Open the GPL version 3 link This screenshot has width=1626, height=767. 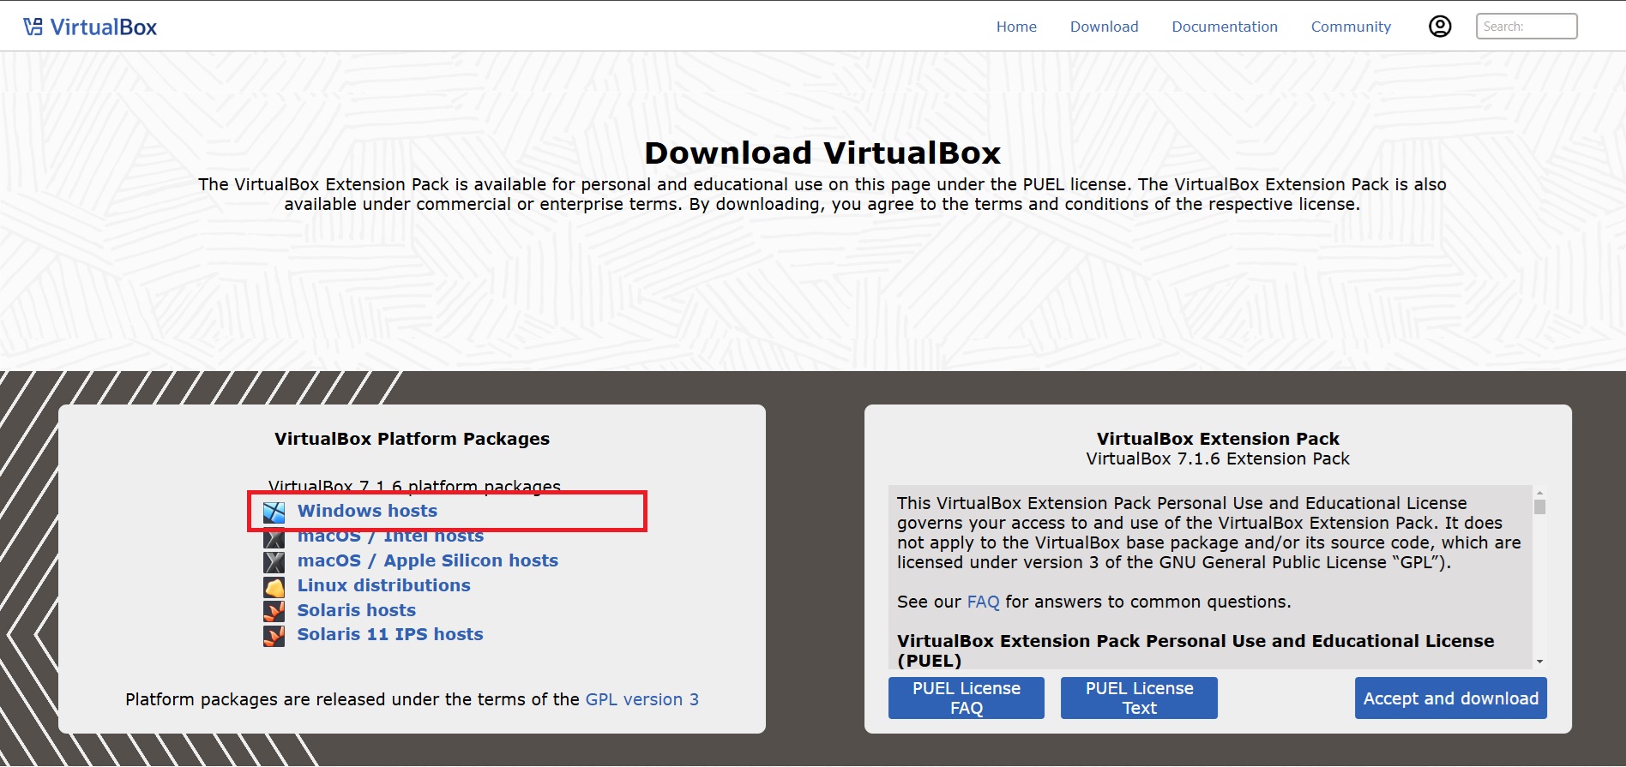[x=641, y=699]
